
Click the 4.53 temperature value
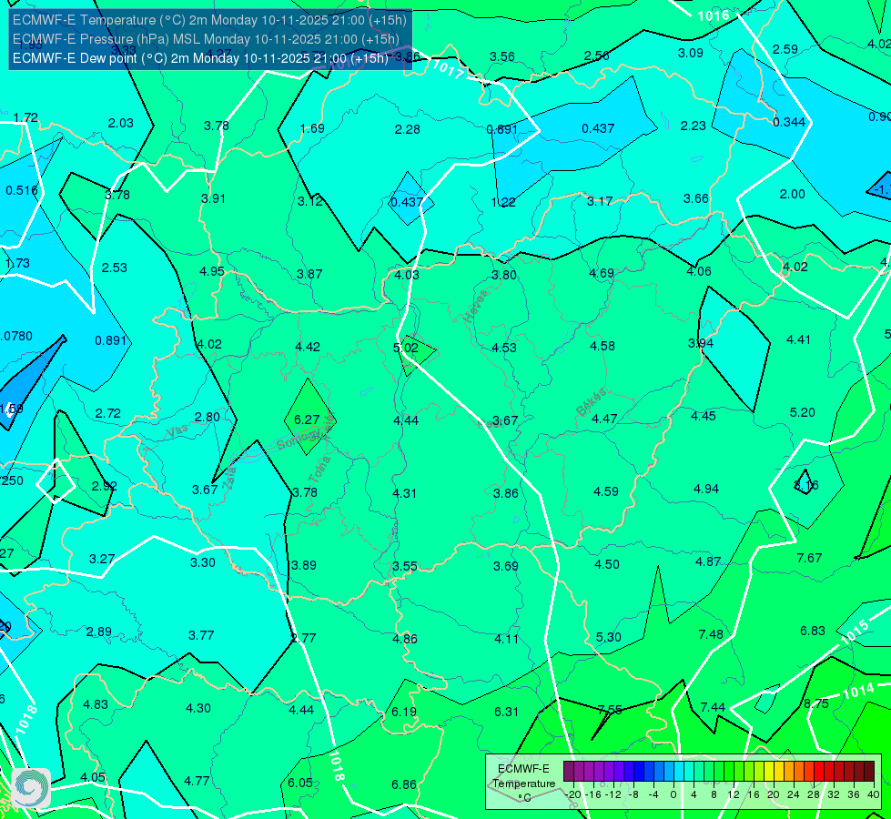tap(504, 348)
